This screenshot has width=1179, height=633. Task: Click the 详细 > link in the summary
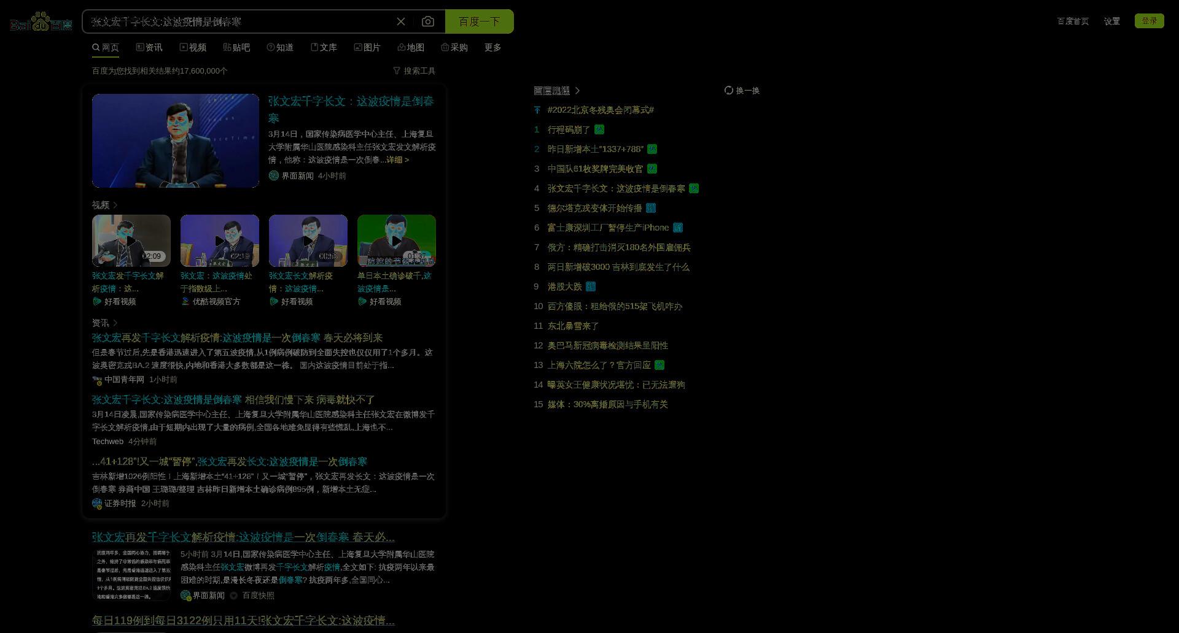[397, 159]
